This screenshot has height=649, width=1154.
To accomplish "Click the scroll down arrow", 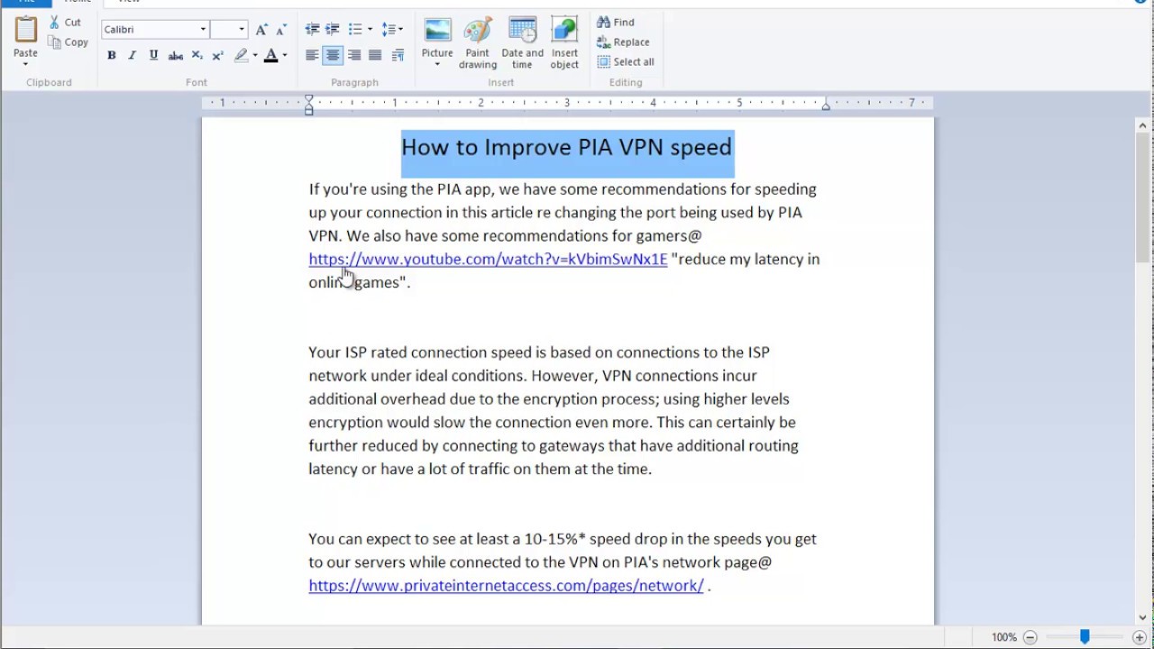I will point(1143,618).
